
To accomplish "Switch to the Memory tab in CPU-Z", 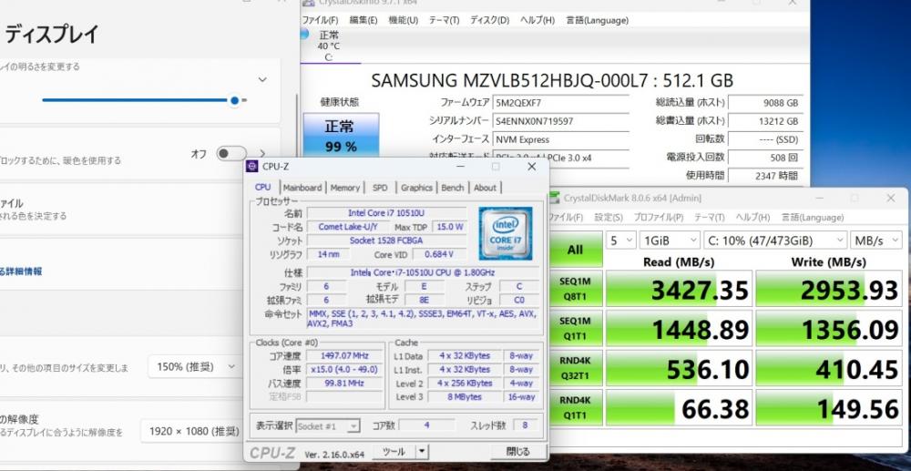I will click(345, 188).
